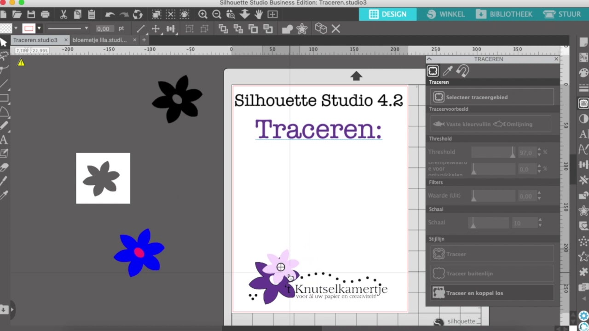Image resolution: width=589 pixels, height=331 pixels.
Task: Adjust Waarde (Uit) filter stepper
Action: click(x=539, y=196)
